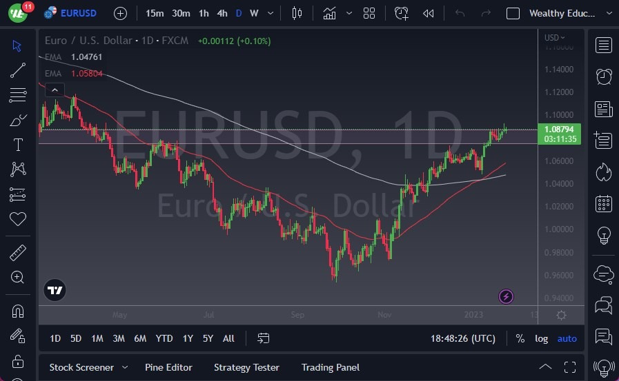
Task: Open the USD currency dropdown
Action: 555,37
